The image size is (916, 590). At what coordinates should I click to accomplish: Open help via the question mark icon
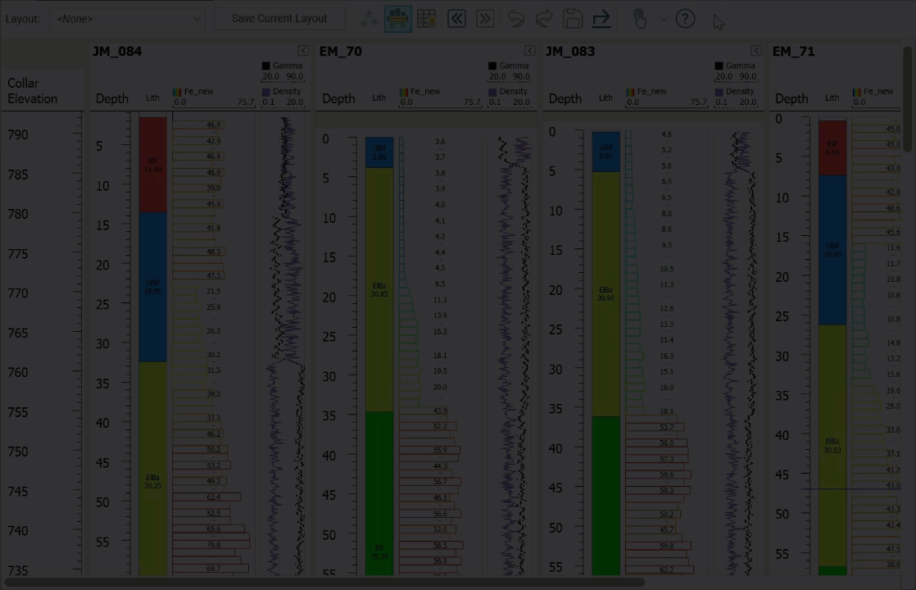point(686,19)
